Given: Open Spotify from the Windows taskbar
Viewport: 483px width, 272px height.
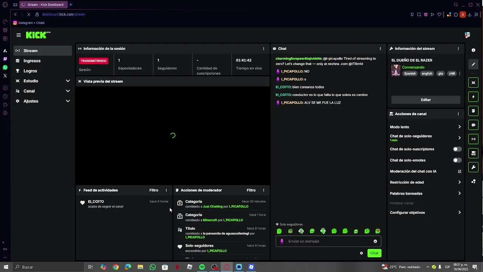Looking at the screenshot, I should point(202,267).
